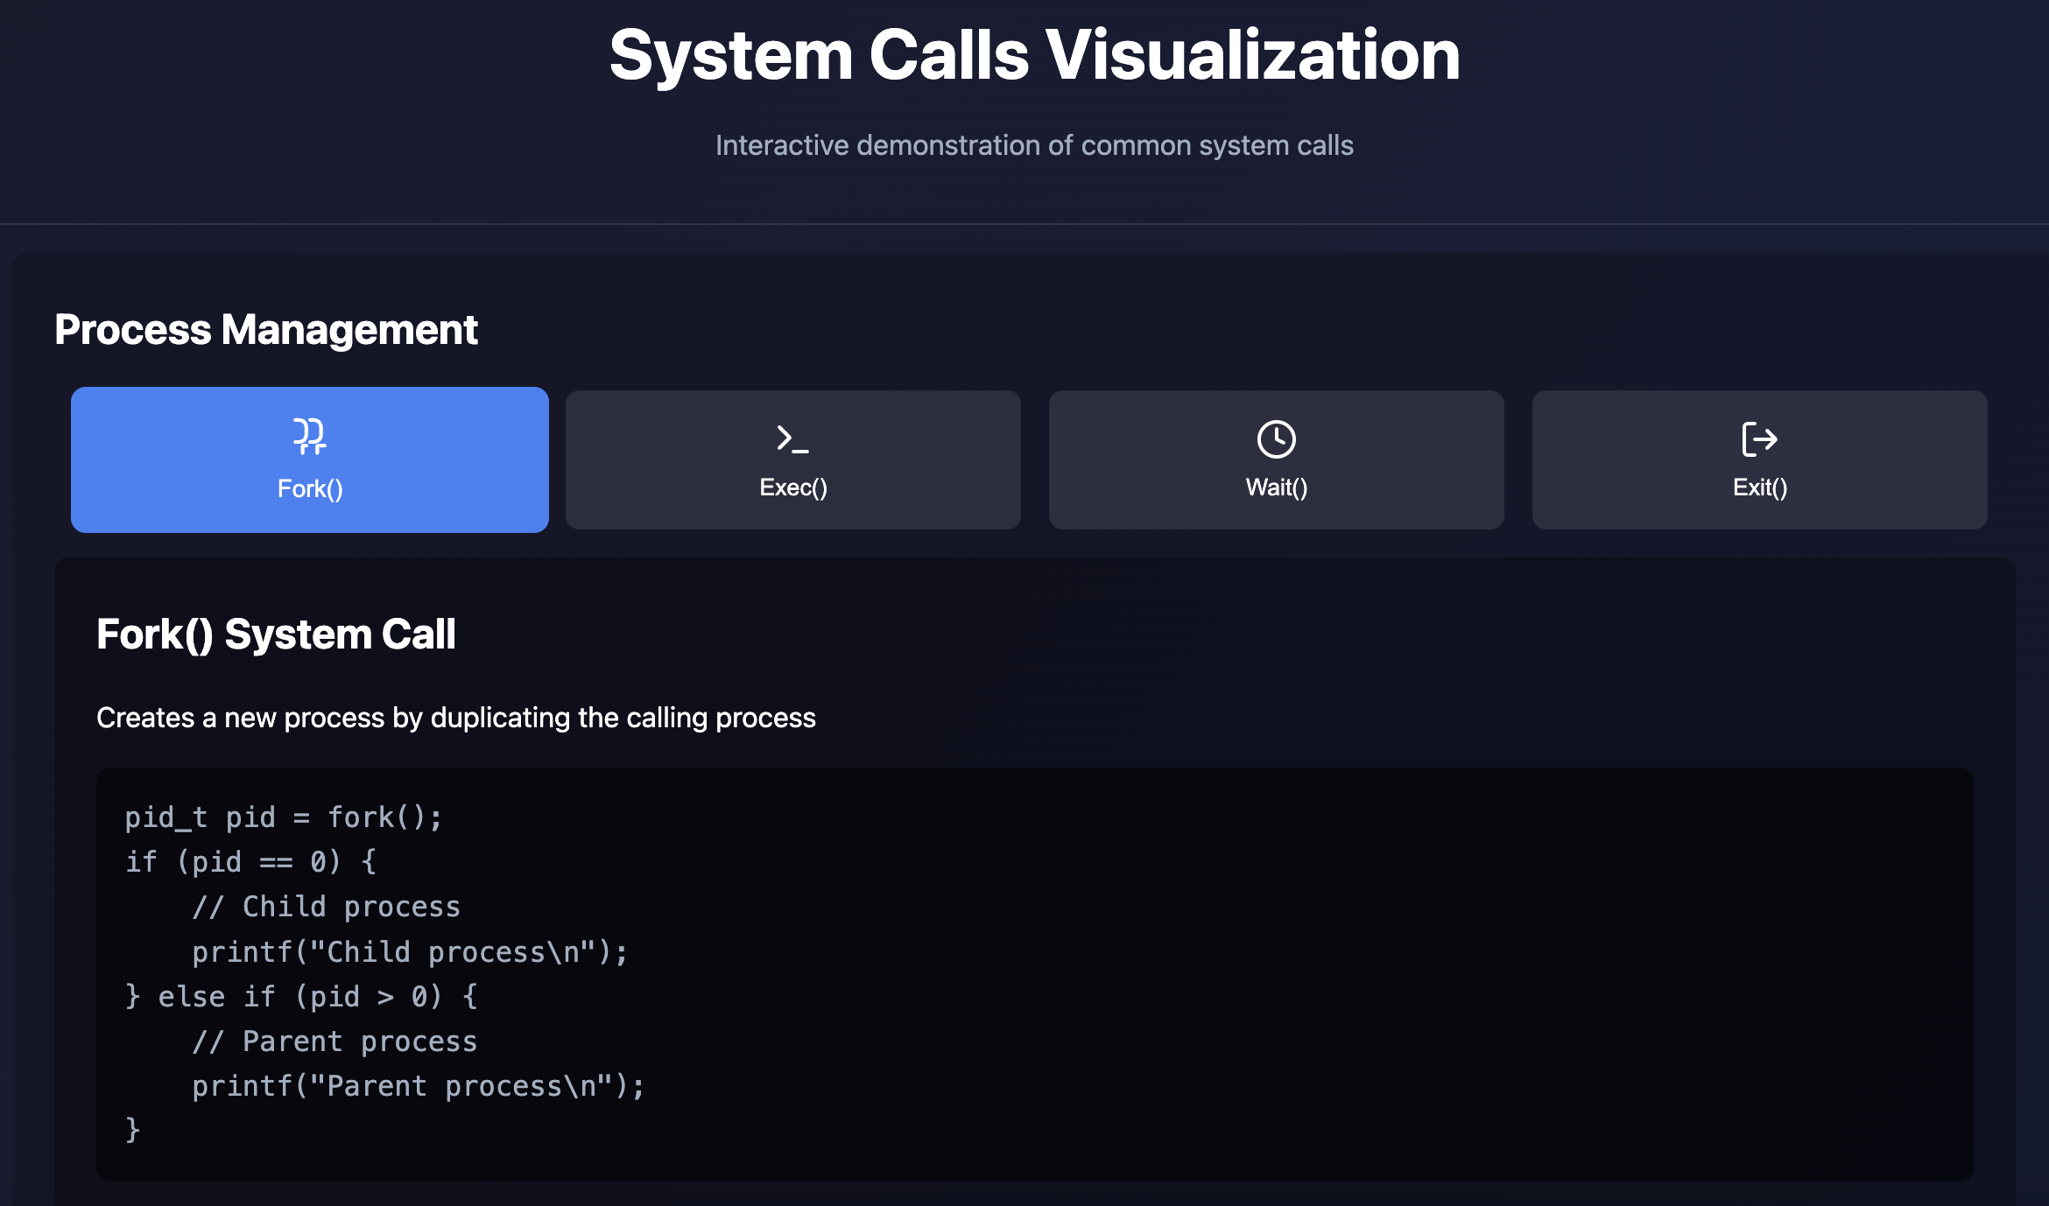Switch to the Exec() label tab

[x=793, y=487]
